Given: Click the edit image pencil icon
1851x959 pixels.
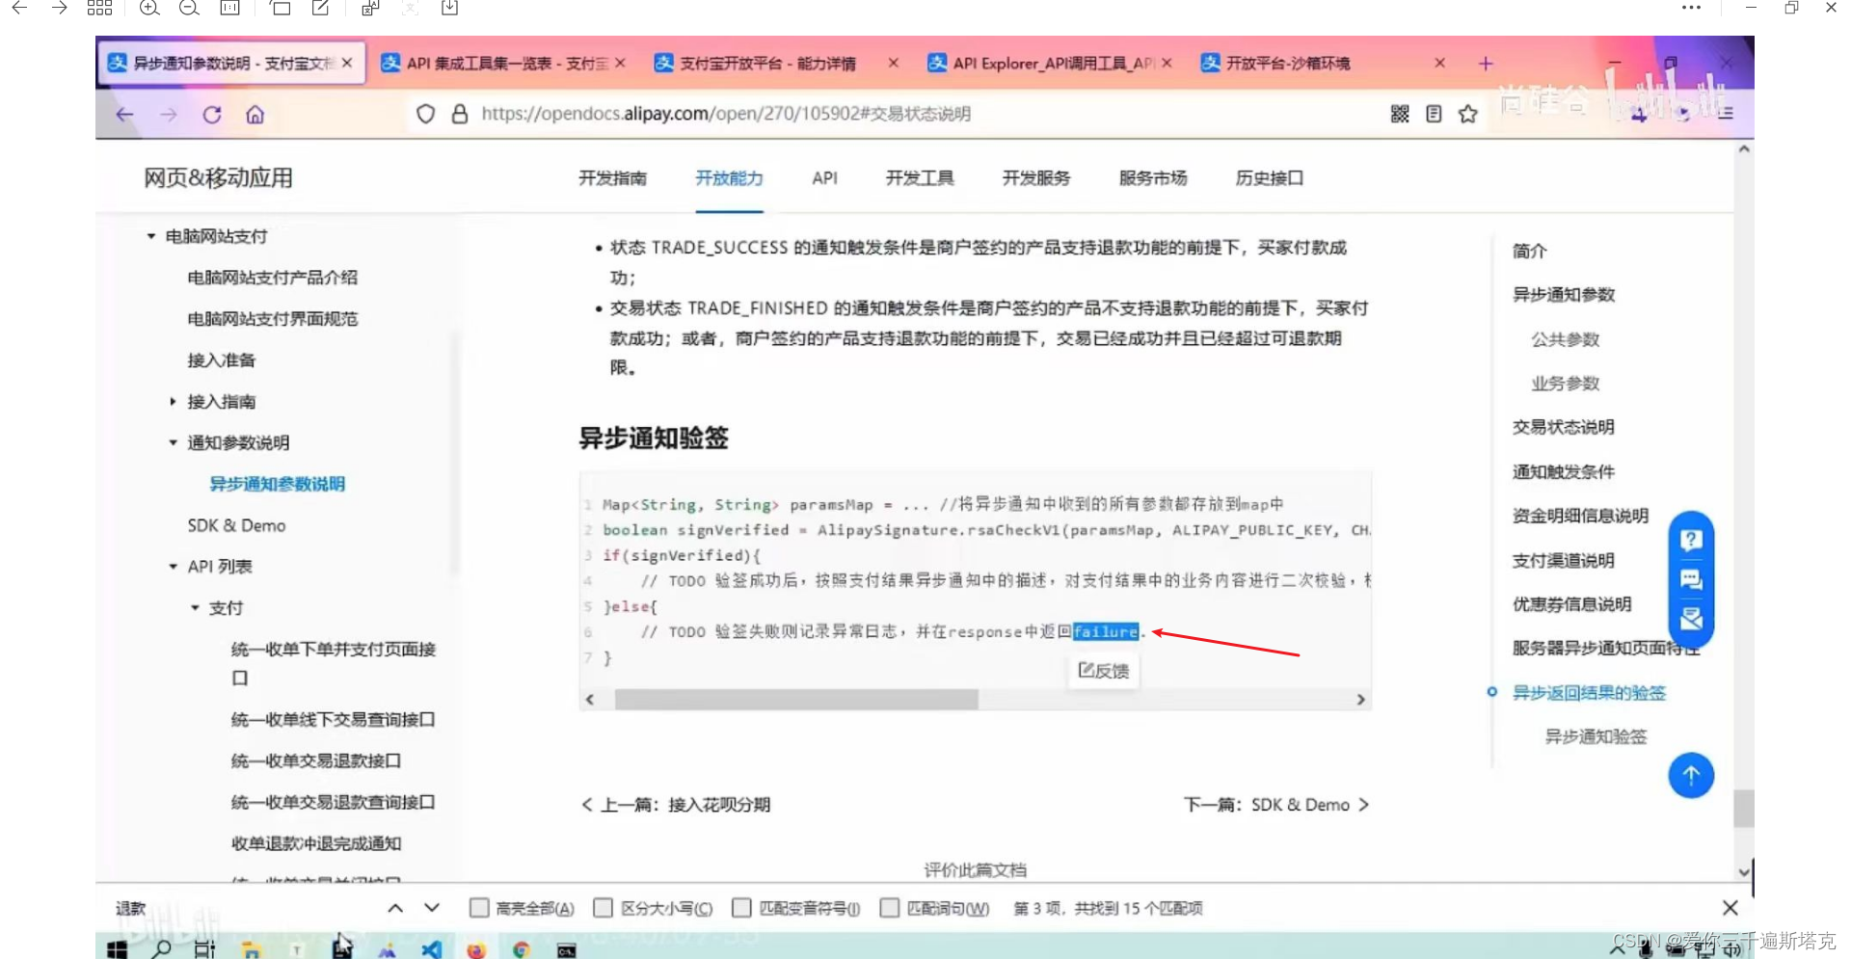Looking at the screenshot, I should (x=320, y=8).
